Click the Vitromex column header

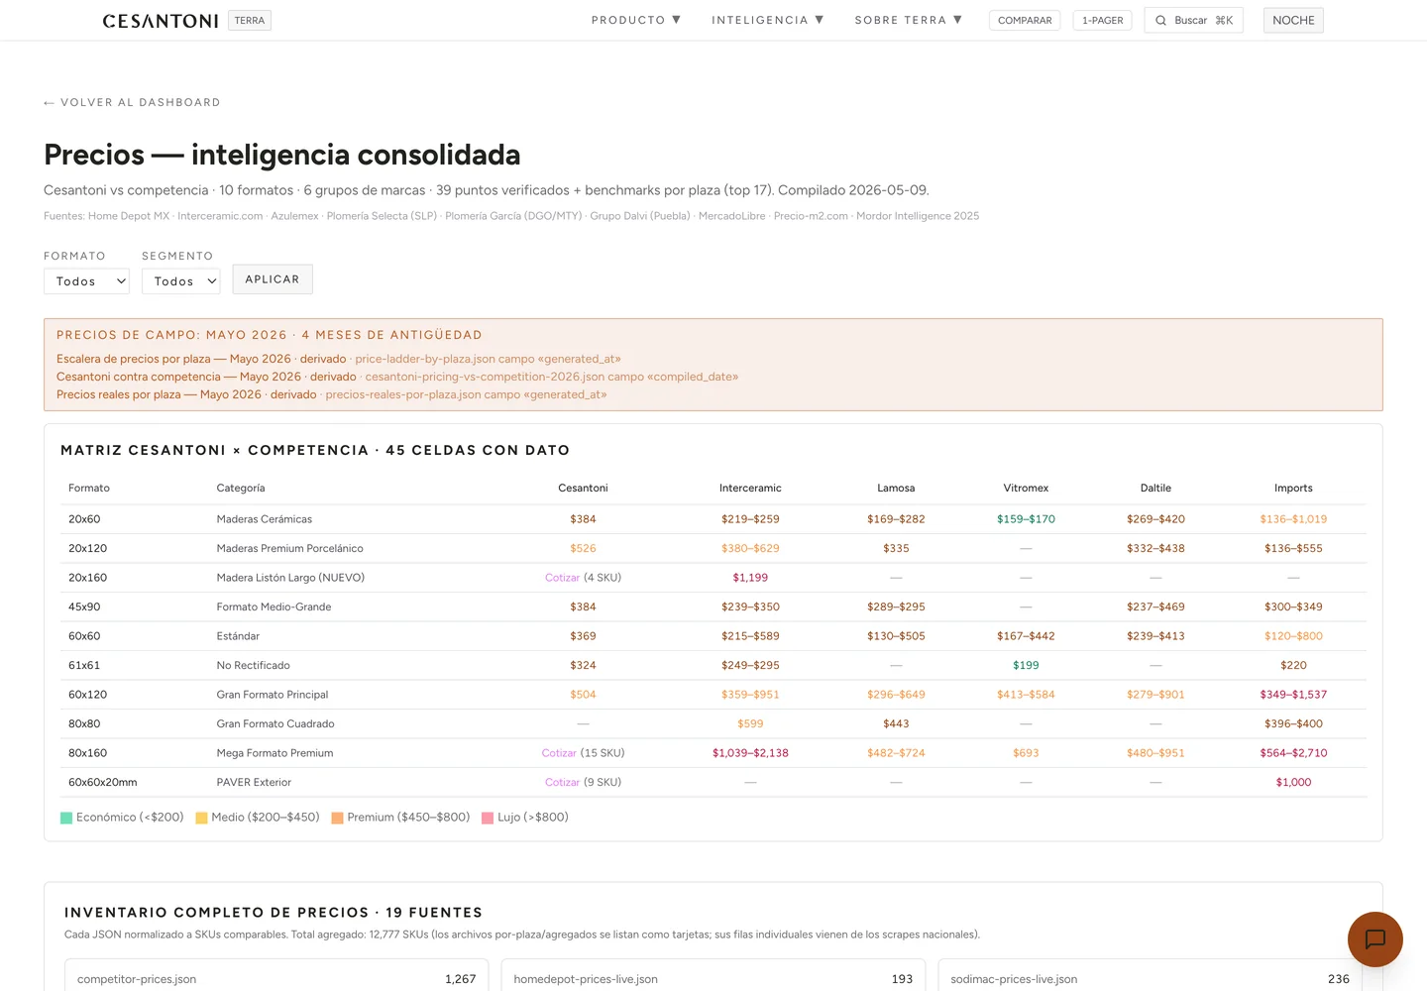(1026, 489)
